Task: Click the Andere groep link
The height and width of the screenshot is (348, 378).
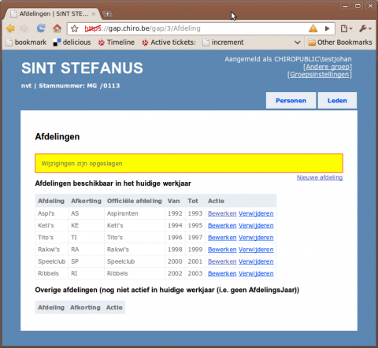Action: [328, 67]
